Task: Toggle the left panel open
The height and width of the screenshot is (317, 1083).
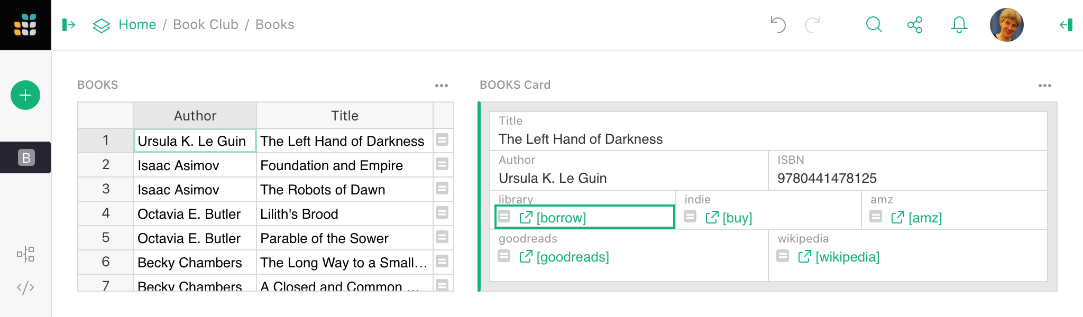Action: tap(69, 25)
